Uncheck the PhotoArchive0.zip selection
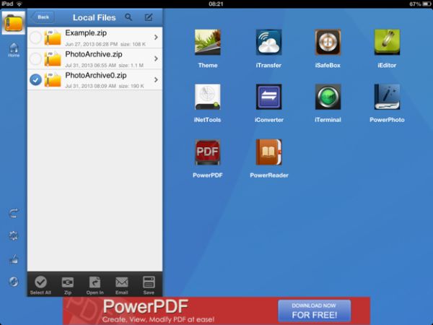This screenshot has height=325, width=433. [35, 79]
